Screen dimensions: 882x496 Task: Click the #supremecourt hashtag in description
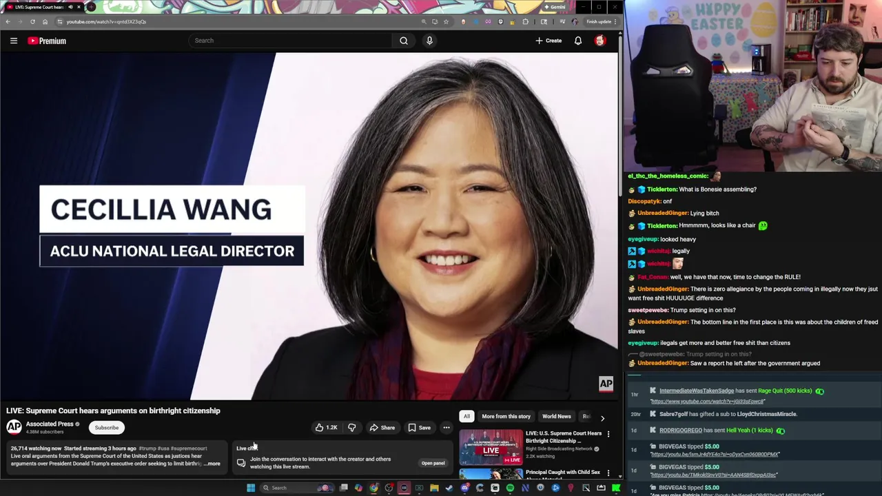coord(189,448)
